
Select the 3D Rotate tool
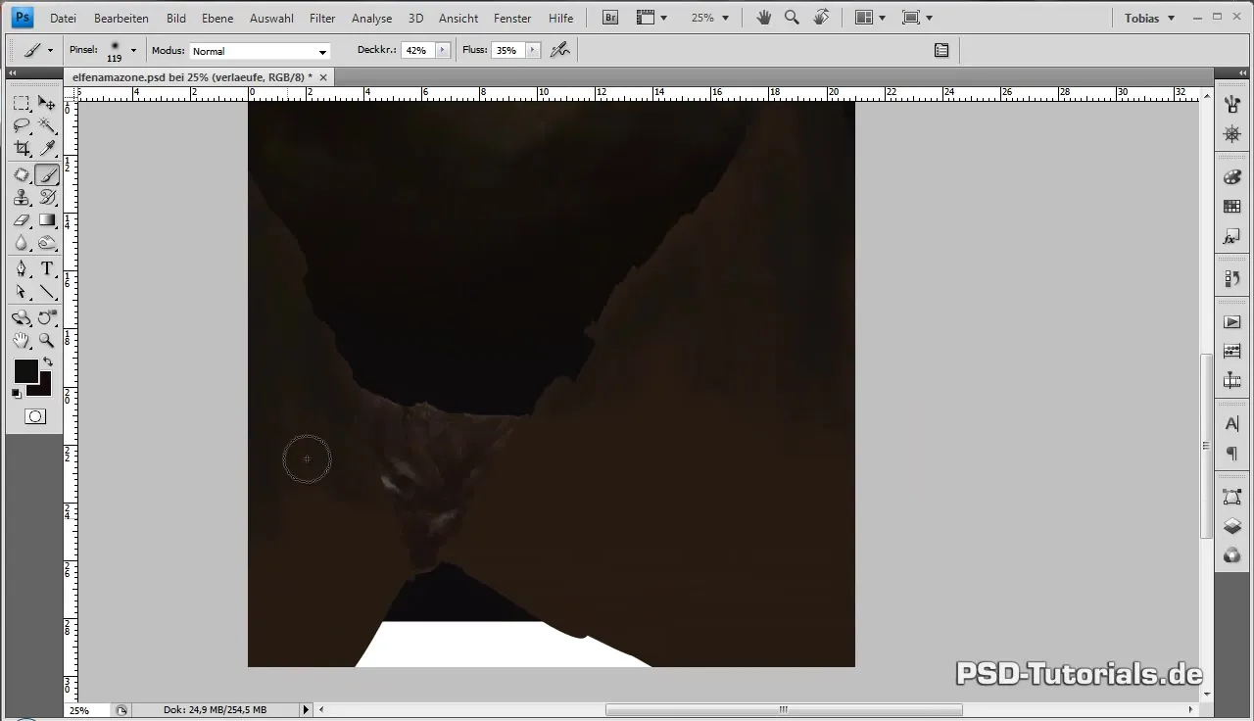click(22, 317)
